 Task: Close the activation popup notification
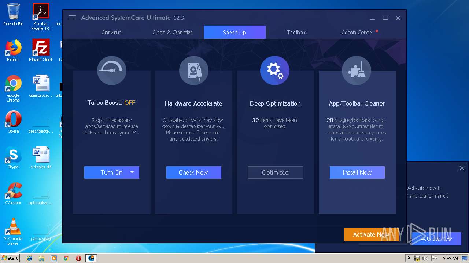click(462, 168)
